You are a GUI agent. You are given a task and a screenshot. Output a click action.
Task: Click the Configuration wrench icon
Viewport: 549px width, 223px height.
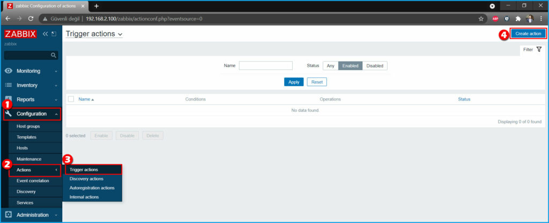(9, 113)
